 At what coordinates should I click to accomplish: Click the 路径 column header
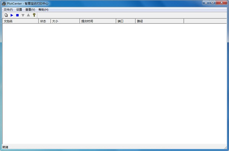tap(160, 21)
